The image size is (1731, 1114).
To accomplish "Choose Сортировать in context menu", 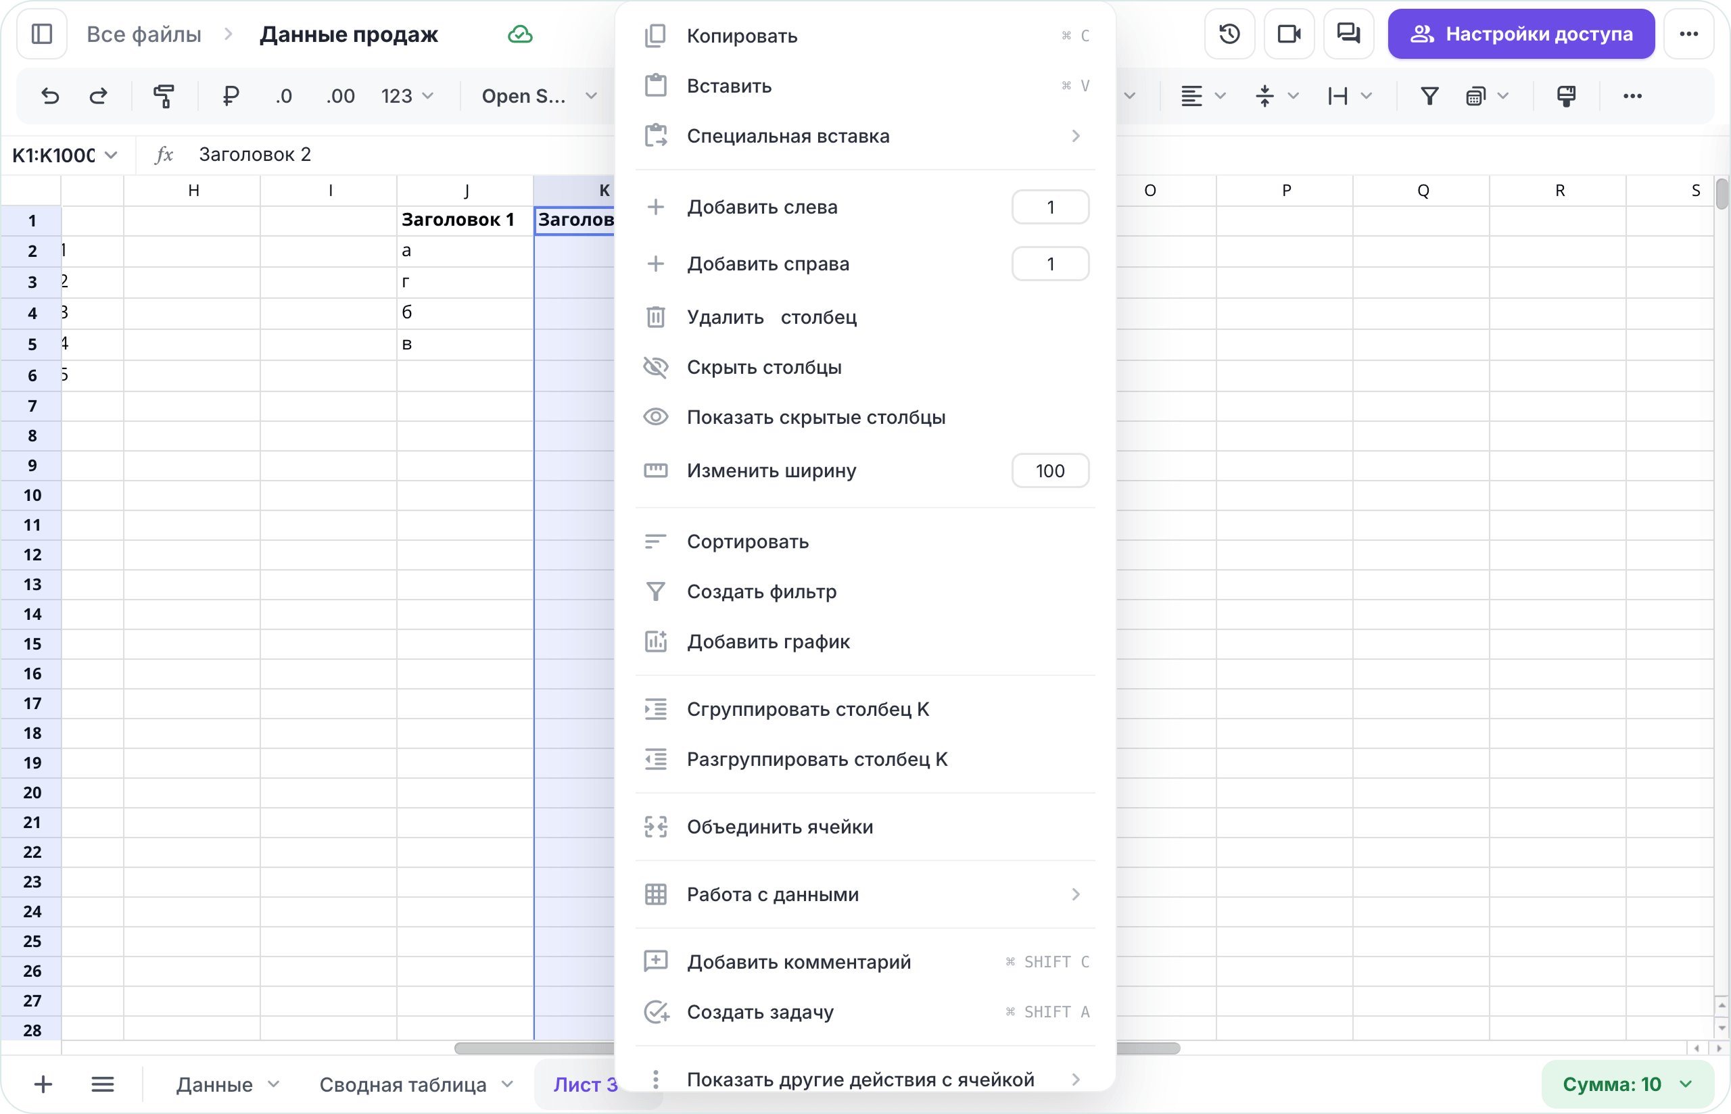I will 865,542.
